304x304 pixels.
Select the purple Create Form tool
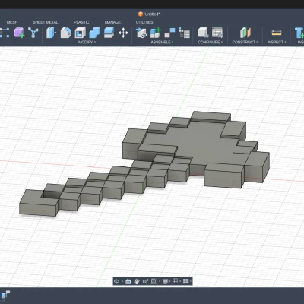pos(19,33)
